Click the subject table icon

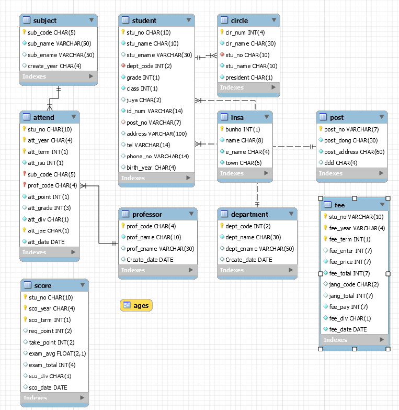(27, 20)
